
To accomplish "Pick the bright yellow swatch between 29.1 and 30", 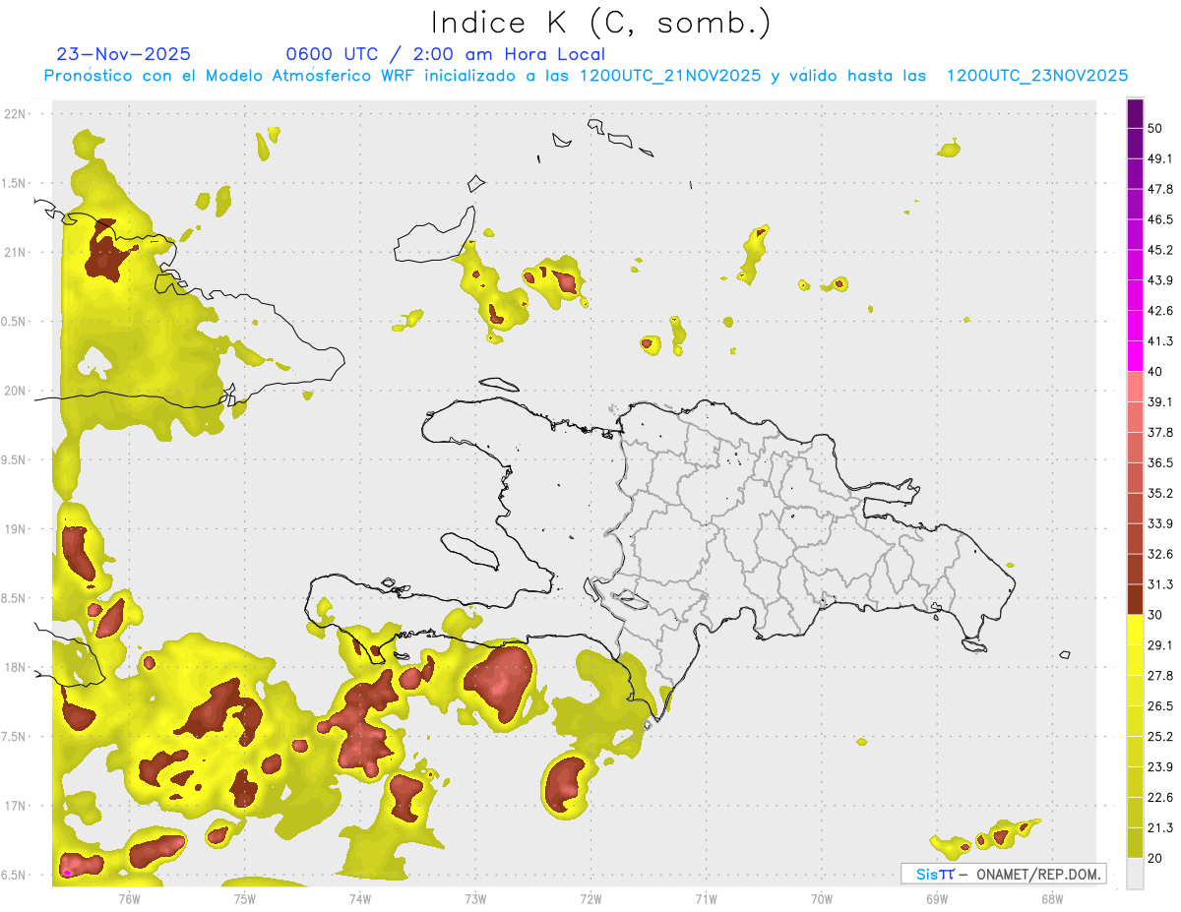I will (1135, 631).
